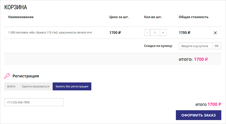This screenshot has height=124, width=226.
Task: Click the quantity number field
Action: coord(155,32)
